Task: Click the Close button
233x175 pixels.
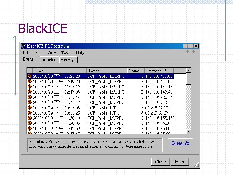Action: click(161, 162)
